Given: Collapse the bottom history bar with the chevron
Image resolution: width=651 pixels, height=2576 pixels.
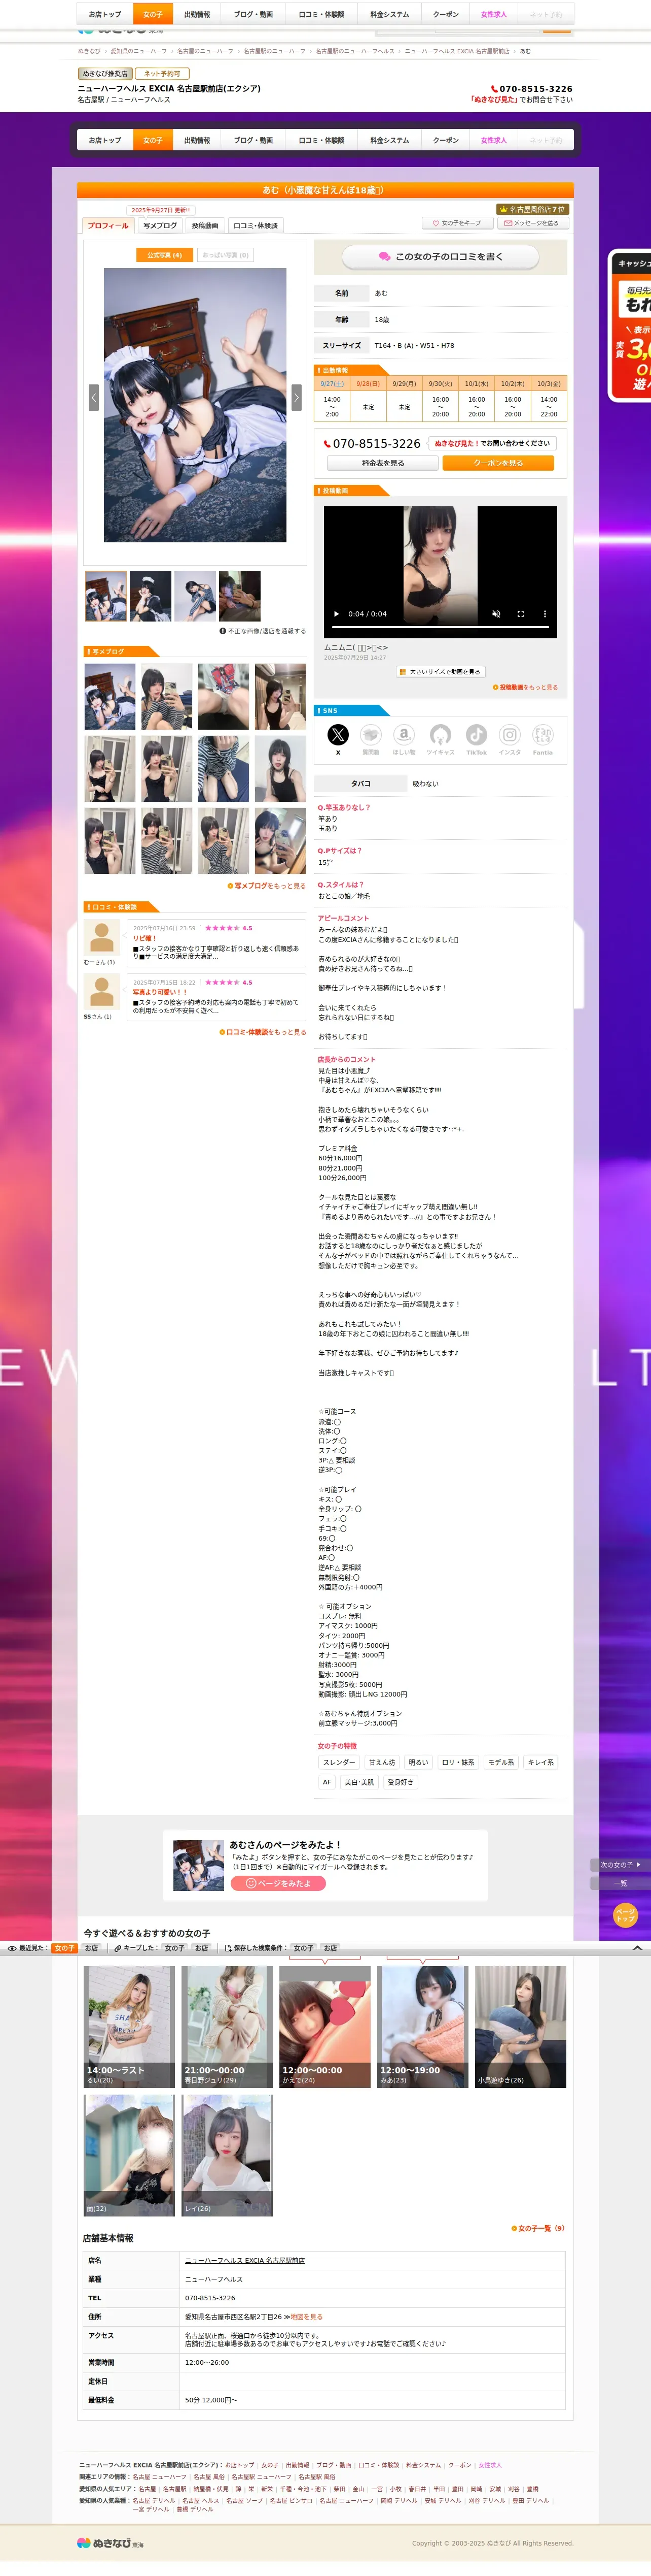Looking at the screenshot, I should pyautogui.click(x=637, y=1948).
